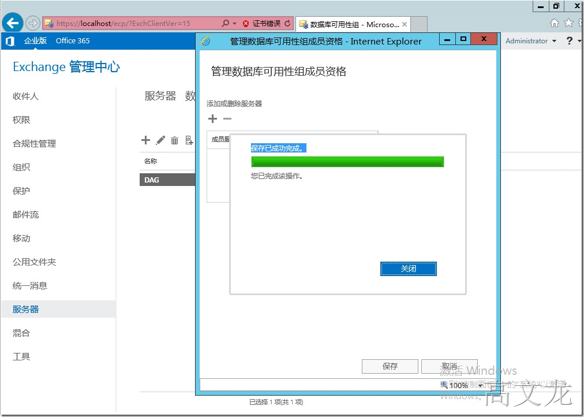Click the Office logo icon in the header
Viewport: 584px width, 417px height.
(10, 41)
